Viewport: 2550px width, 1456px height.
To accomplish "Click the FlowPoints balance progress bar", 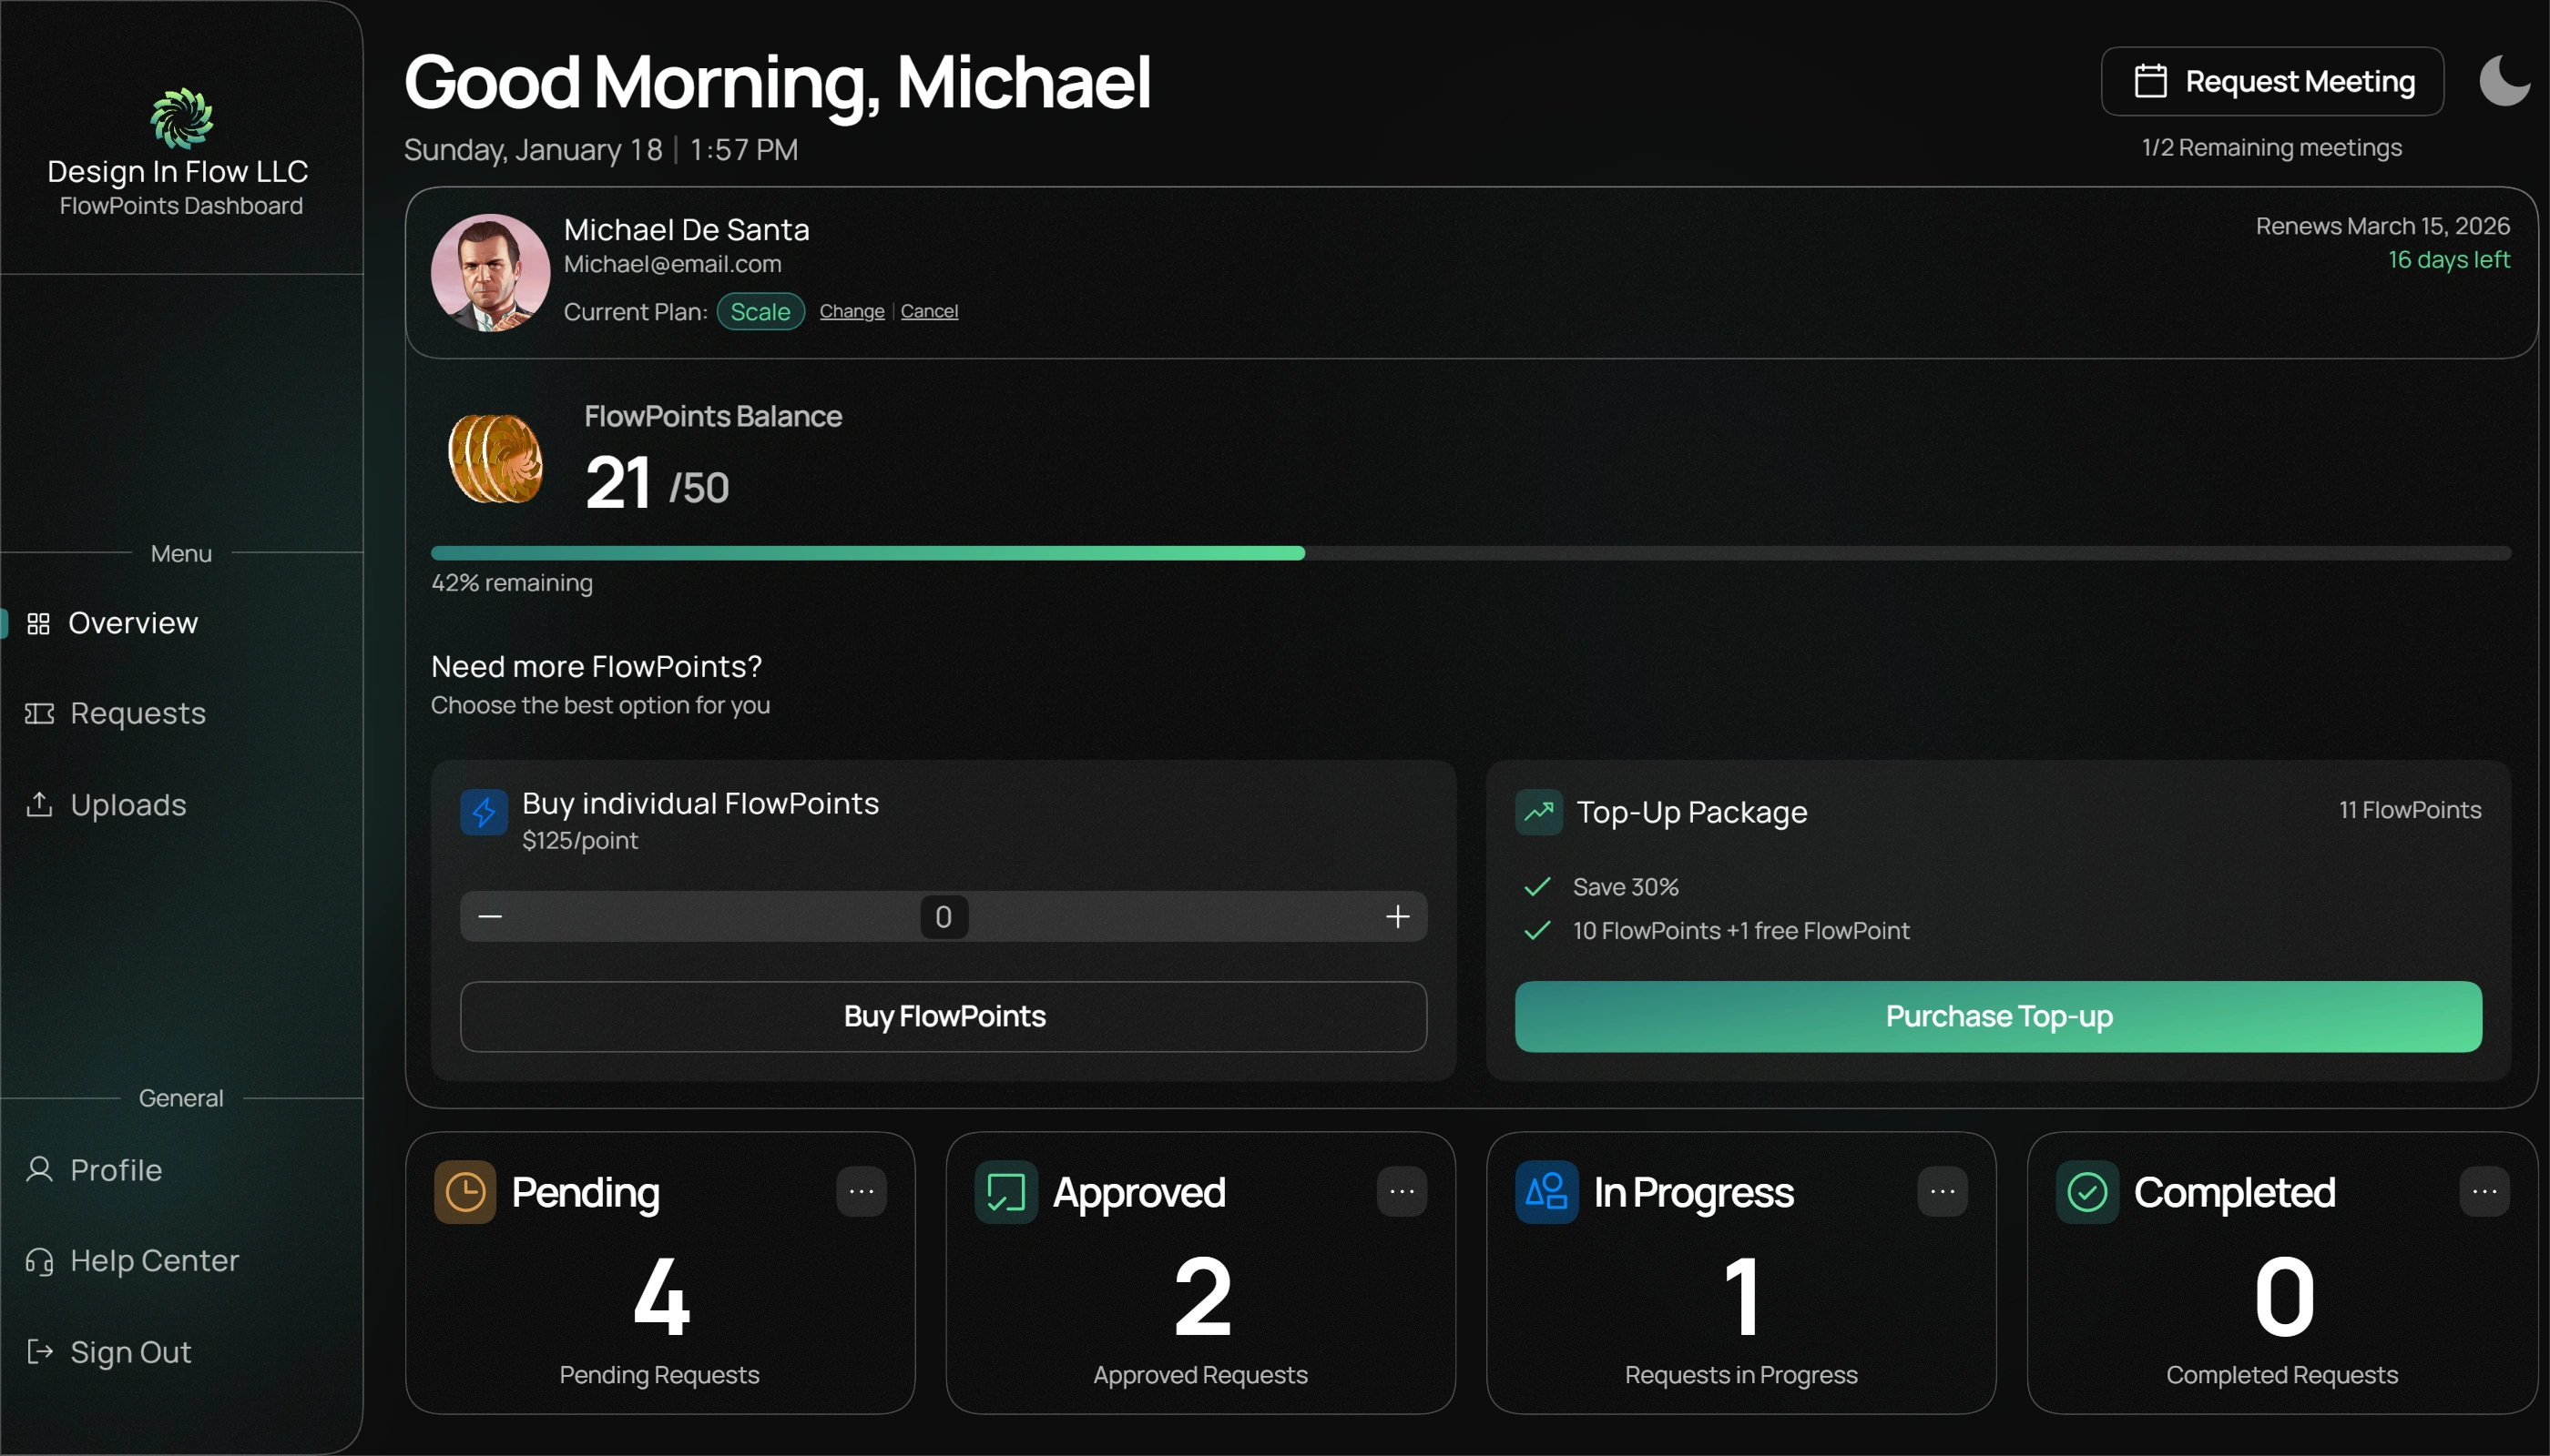I will pos(1469,553).
